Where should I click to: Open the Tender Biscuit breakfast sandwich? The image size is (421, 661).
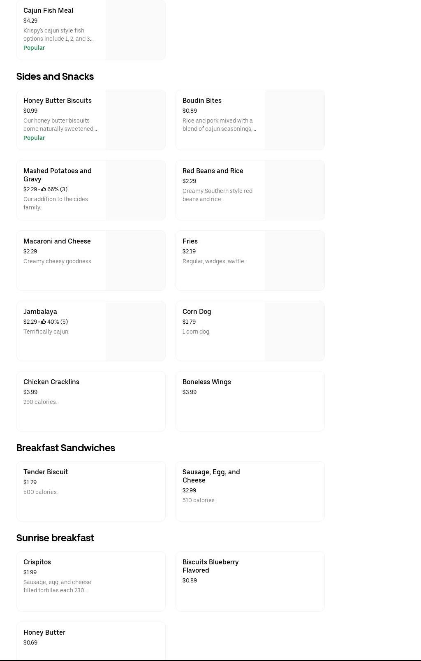46,472
